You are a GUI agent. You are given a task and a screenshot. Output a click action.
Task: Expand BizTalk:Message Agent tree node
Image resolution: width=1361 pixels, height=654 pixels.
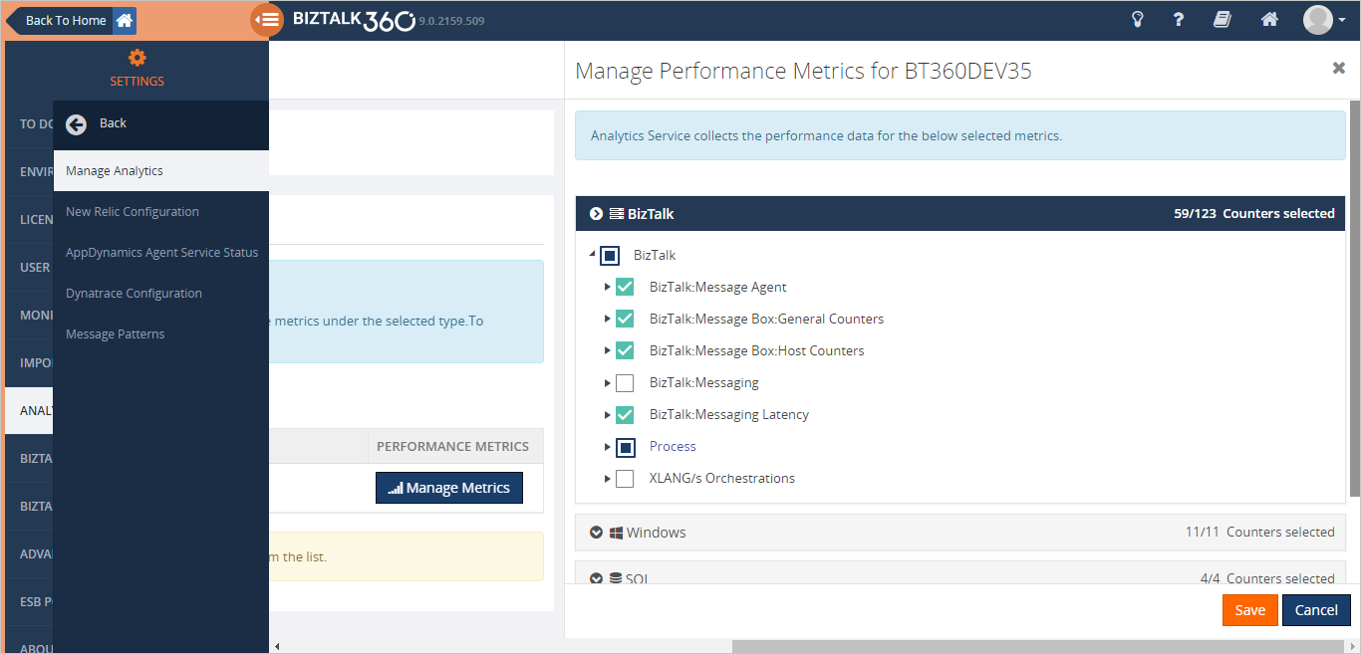(608, 288)
